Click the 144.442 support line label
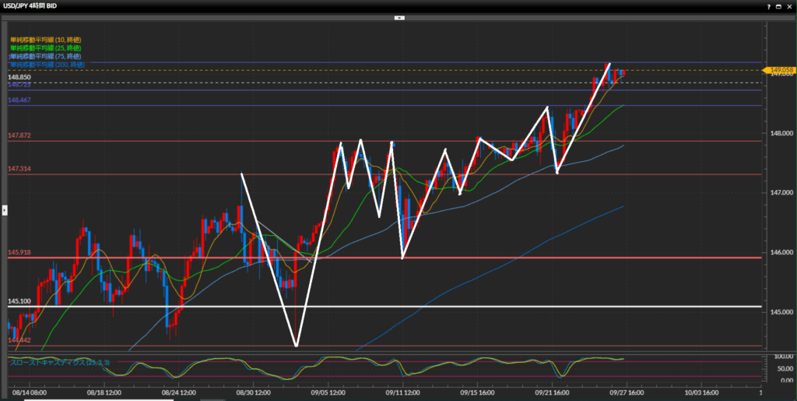Image resolution: width=797 pixels, height=401 pixels. pyautogui.click(x=19, y=340)
